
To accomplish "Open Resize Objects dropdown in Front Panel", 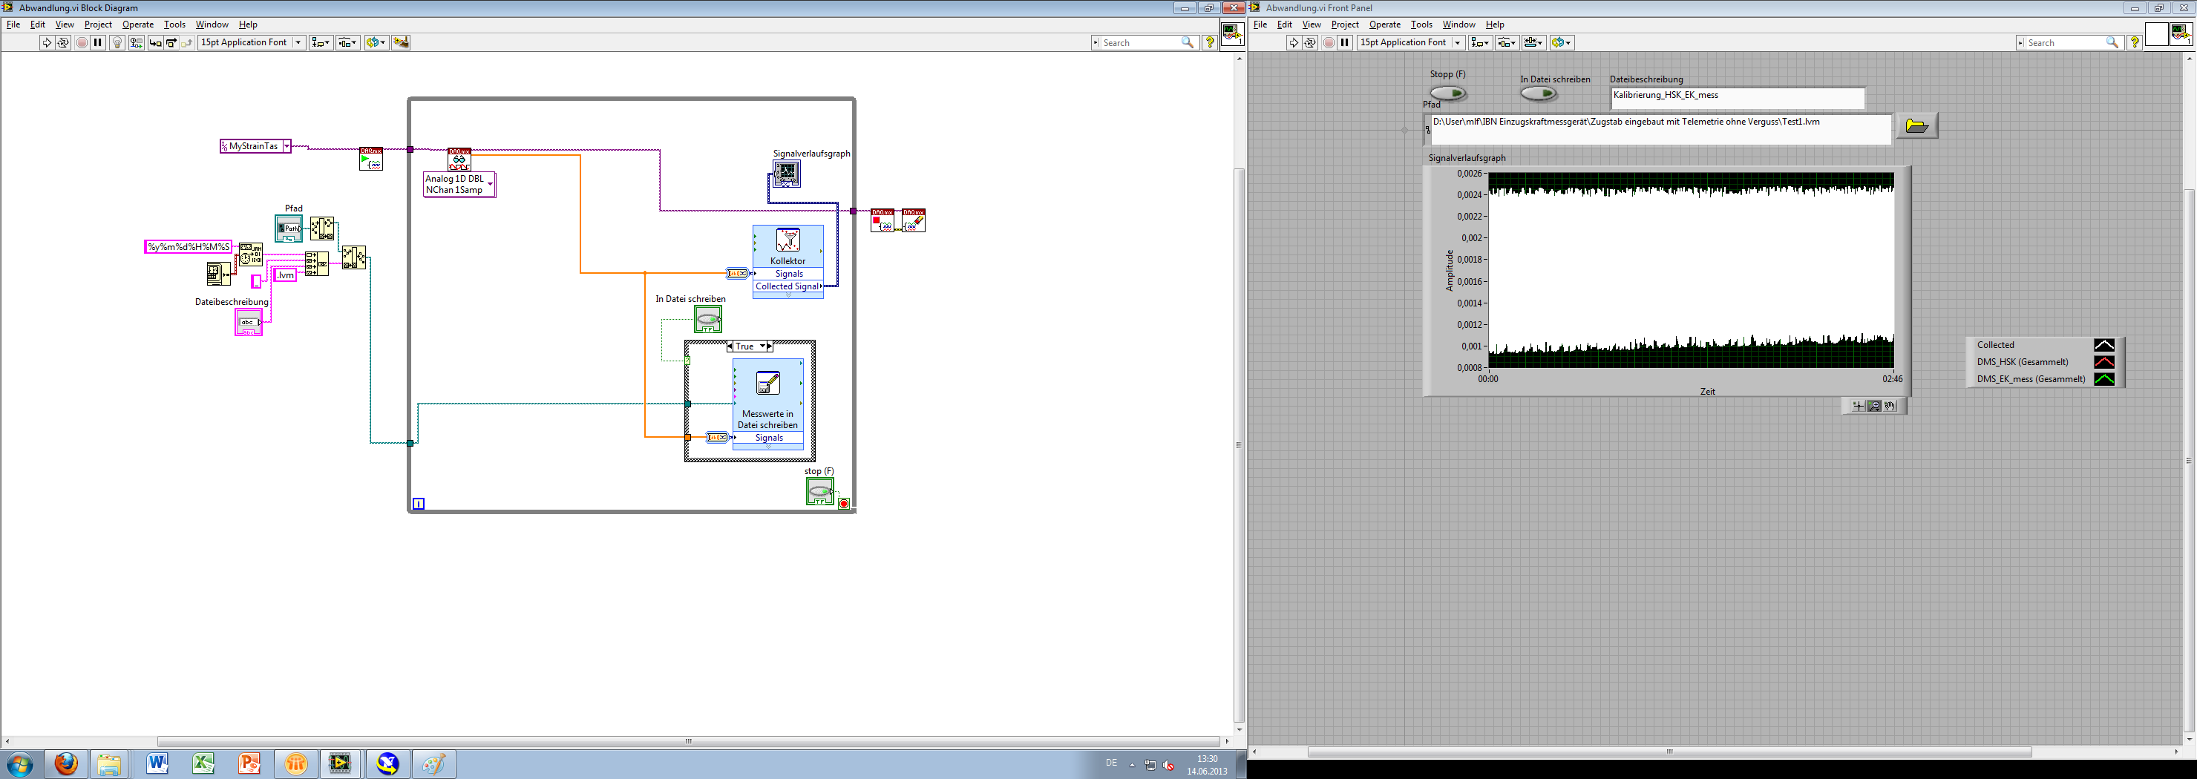I will tap(1534, 42).
